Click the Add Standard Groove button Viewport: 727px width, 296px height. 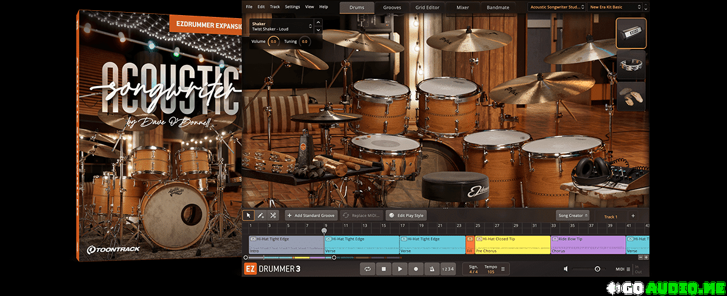311,215
